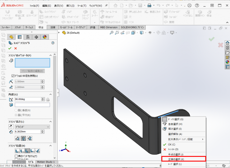Collapse the 角度(G) section
This screenshot has width=230, height=168.
51,94
